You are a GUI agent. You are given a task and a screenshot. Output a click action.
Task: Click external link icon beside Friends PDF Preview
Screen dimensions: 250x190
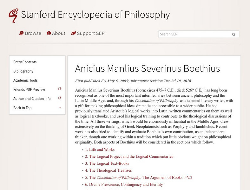(60, 89)
